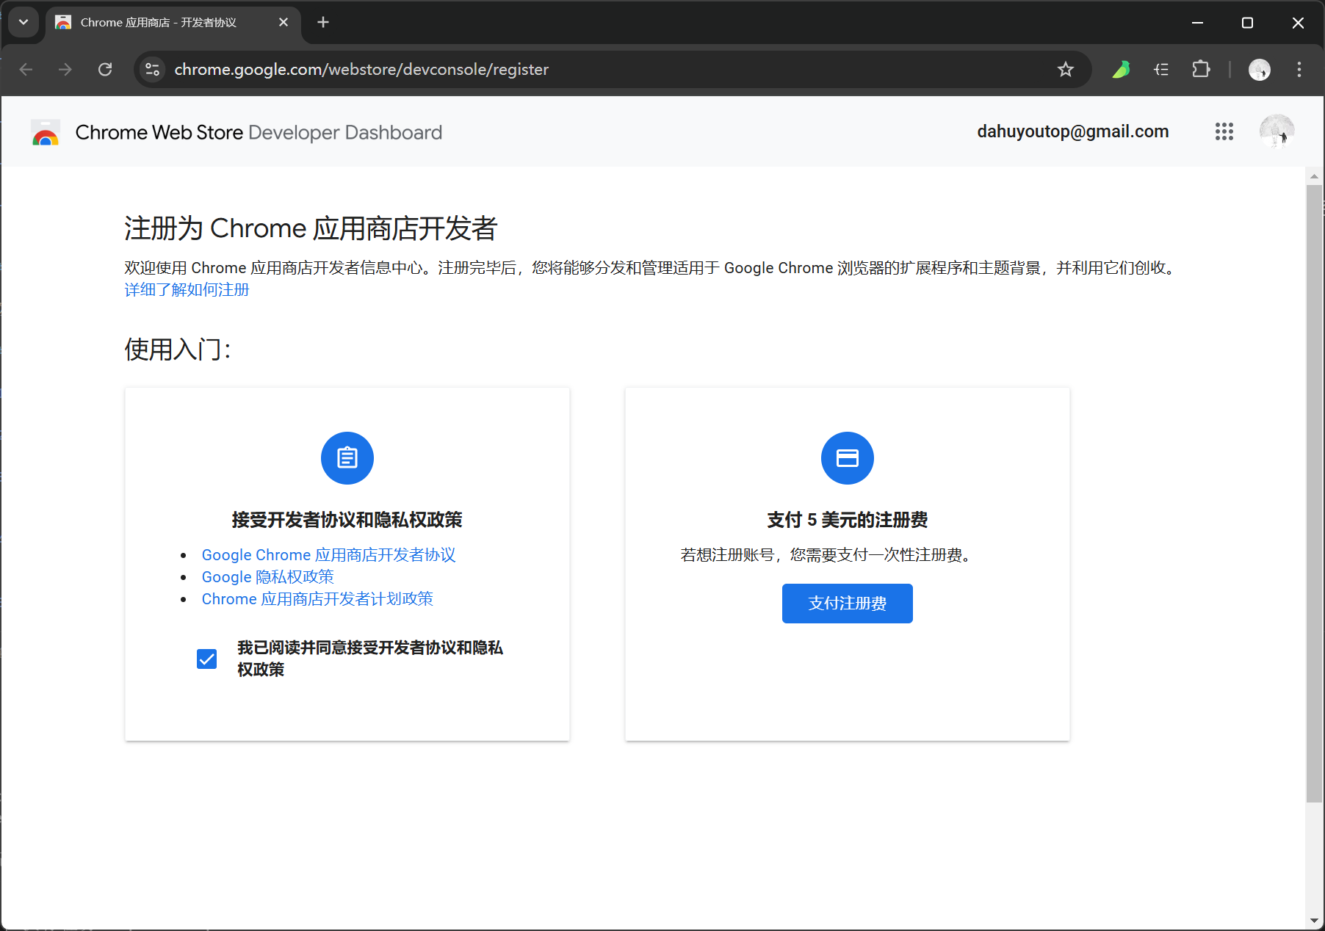This screenshot has height=931, width=1325.
Task: Bookmark this page with the star icon
Action: pyautogui.click(x=1065, y=69)
